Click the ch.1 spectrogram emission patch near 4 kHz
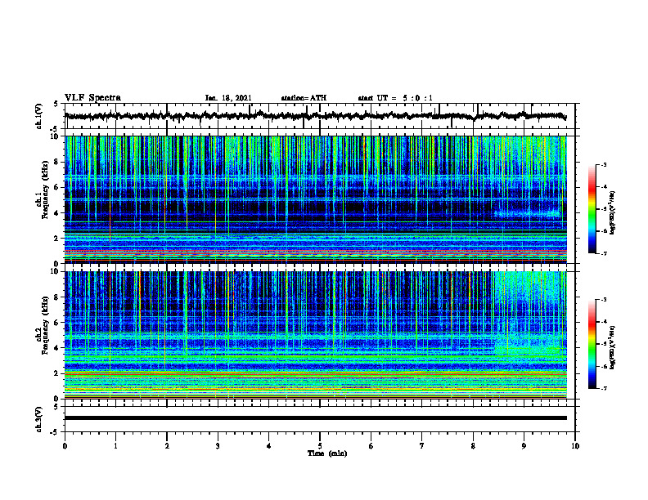Image resolution: width=648 pixels, height=500 pixels. [x=529, y=215]
